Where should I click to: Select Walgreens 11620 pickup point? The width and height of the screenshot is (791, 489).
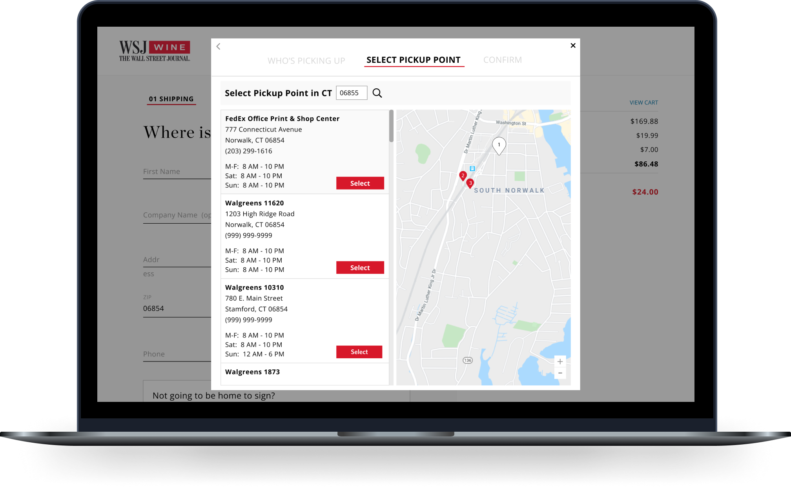360,268
